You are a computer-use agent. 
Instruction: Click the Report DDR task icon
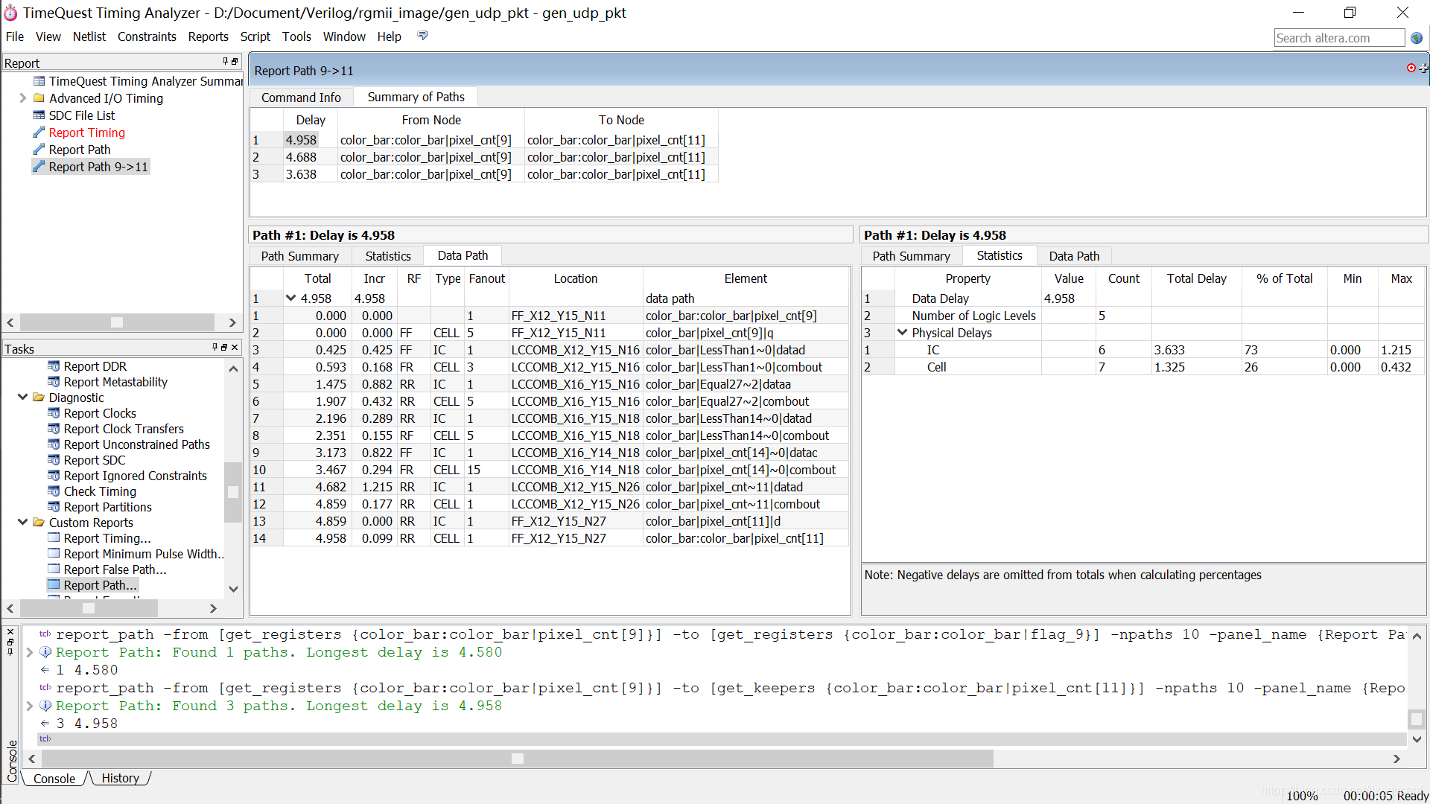pos(54,366)
